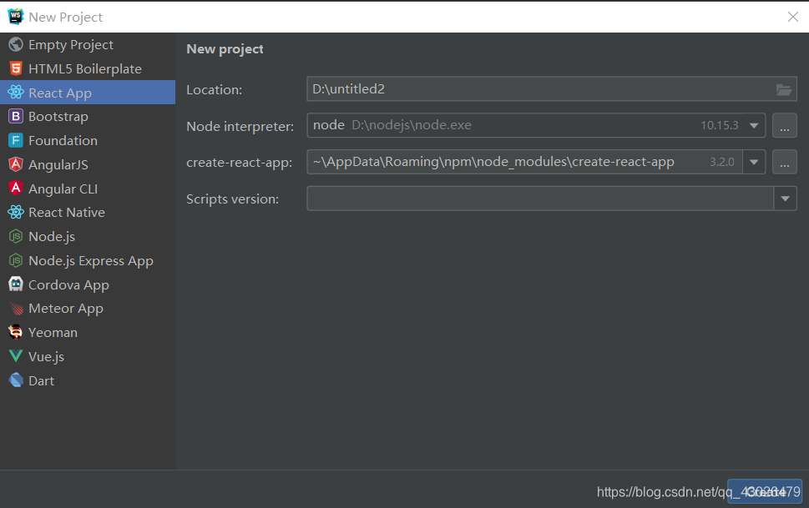Click the "Location:" label
The image size is (809, 508).
click(x=214, y=90)
